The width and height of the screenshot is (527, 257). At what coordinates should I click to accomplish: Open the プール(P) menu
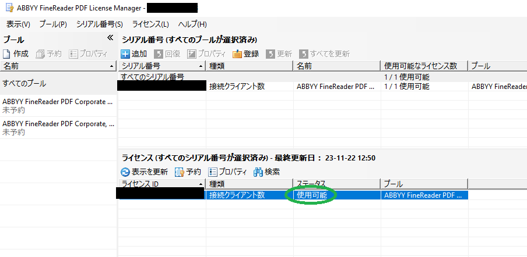pyautogui.click(x=53, y=24)
